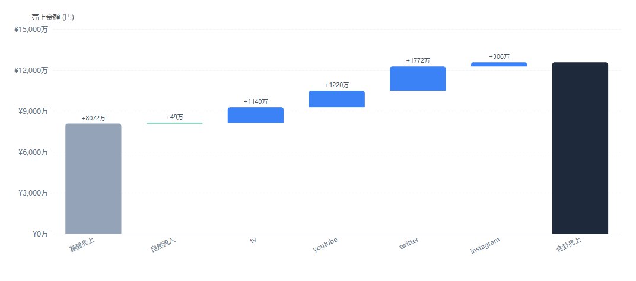Click the ¥15,000万 y-axis tick label
Screen dimensions: 636x281
tap(31, 29)
